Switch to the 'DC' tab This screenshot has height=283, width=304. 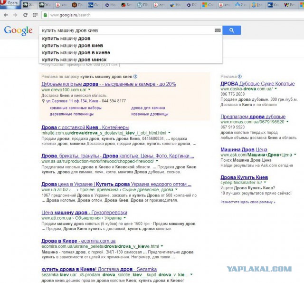(192, 5)
